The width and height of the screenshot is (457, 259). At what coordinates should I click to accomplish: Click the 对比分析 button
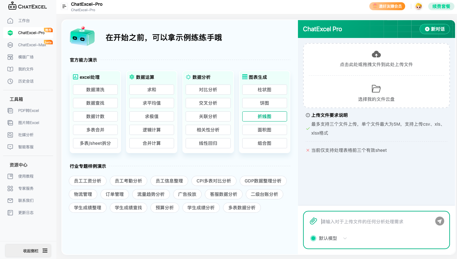(x=208, y=90)
